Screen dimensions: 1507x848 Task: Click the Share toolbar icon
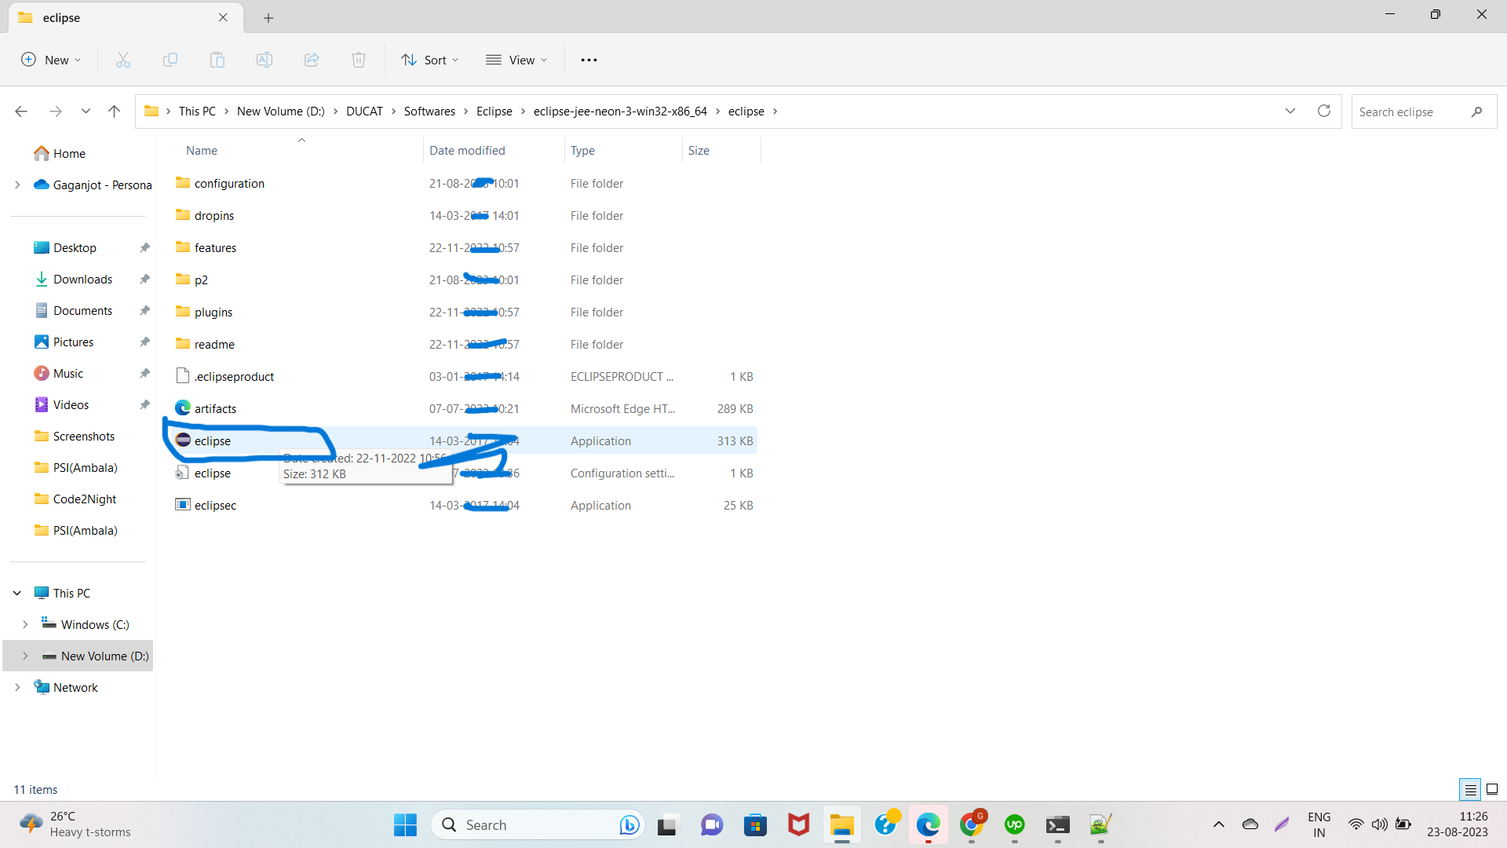coord(312,60)
